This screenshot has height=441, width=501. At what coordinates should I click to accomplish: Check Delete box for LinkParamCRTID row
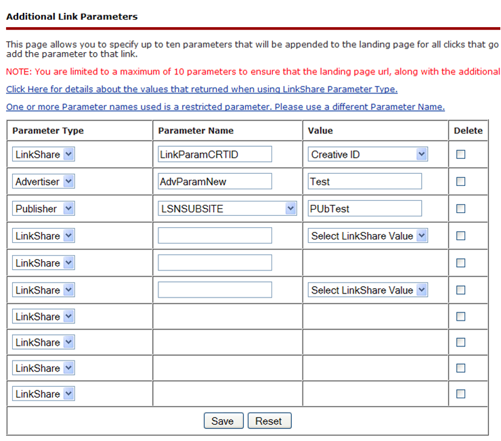pyautogui.click(x=461, y=154)
